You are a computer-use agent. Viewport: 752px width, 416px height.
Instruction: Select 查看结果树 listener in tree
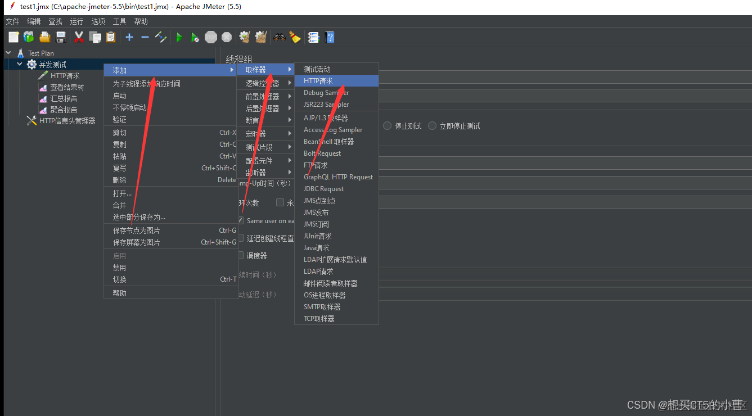tap(67, 87)
